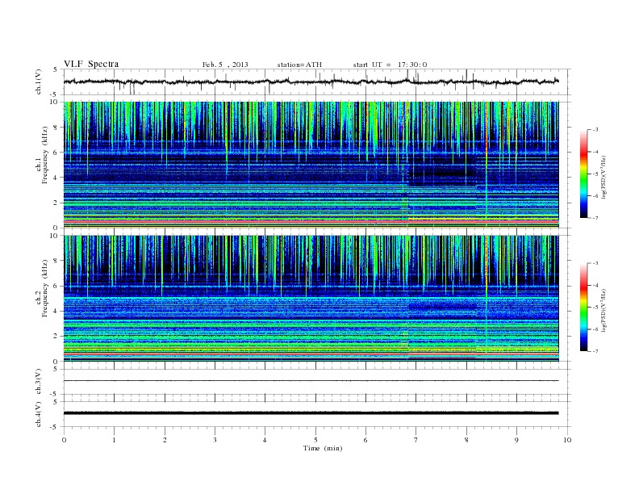
Task: Click the "ch.2 Frequency (kHz)" axis label
Action: point(42,289)
